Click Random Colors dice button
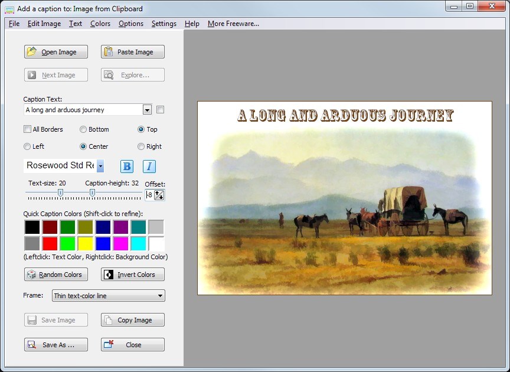Image resolution: width=510 pixels, height=372 pixels. tap(56, 275)
